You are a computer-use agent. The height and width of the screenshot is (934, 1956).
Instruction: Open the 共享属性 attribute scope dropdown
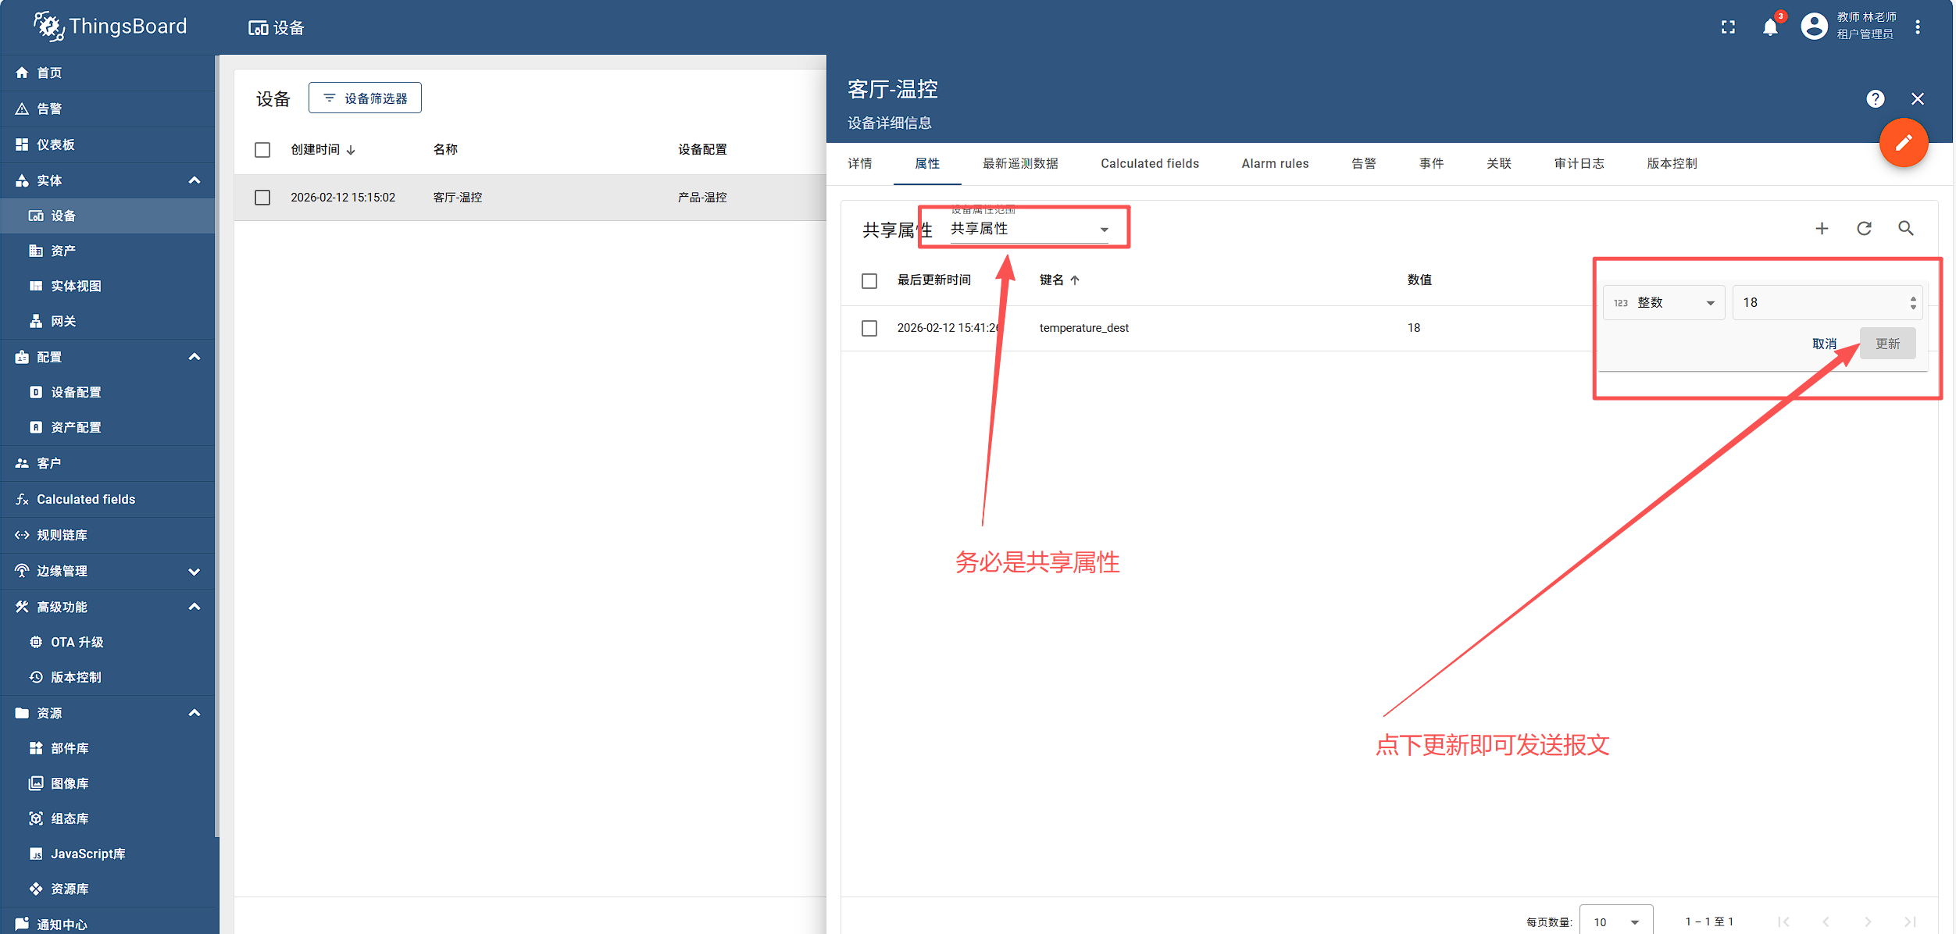(1029, 229)
